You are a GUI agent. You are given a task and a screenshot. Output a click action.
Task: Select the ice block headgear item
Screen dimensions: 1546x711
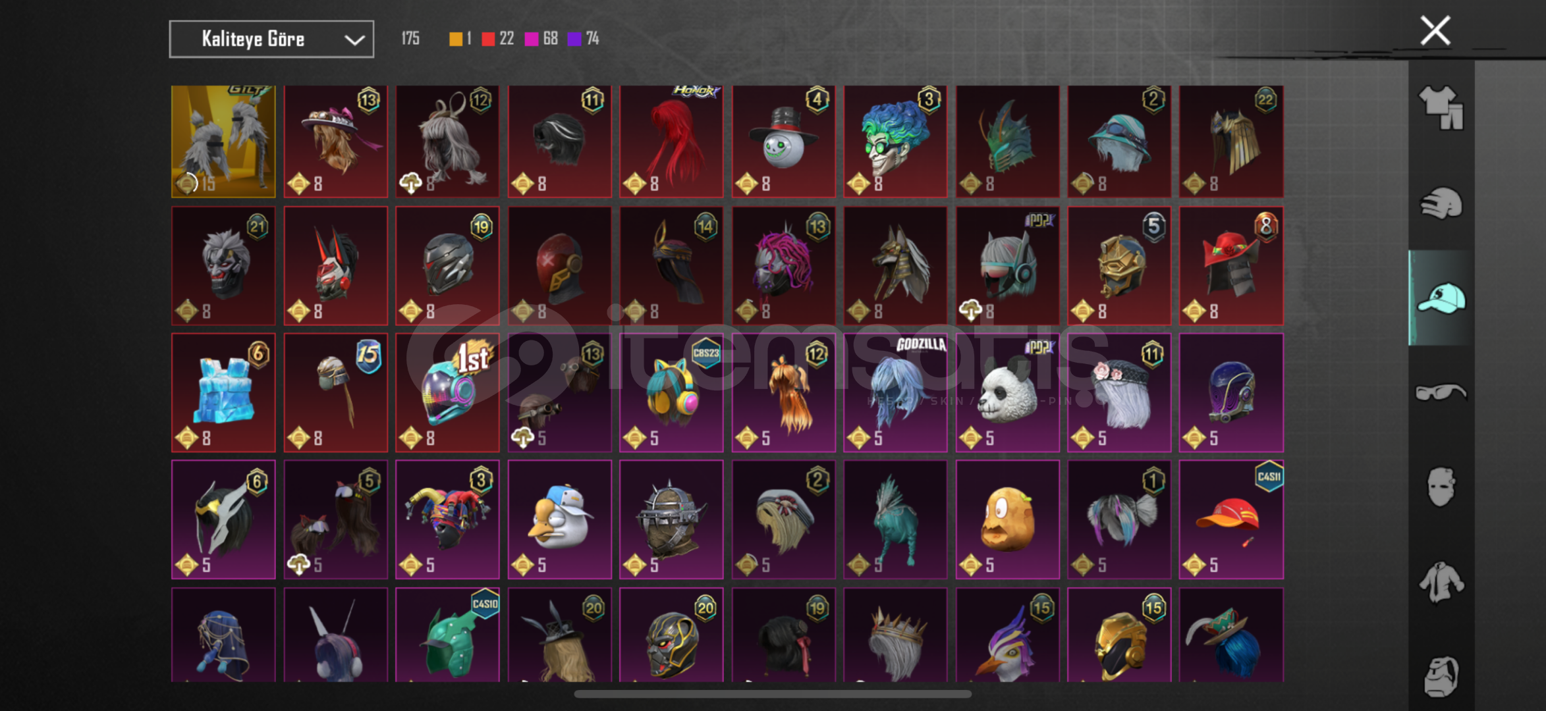[223, 392]
